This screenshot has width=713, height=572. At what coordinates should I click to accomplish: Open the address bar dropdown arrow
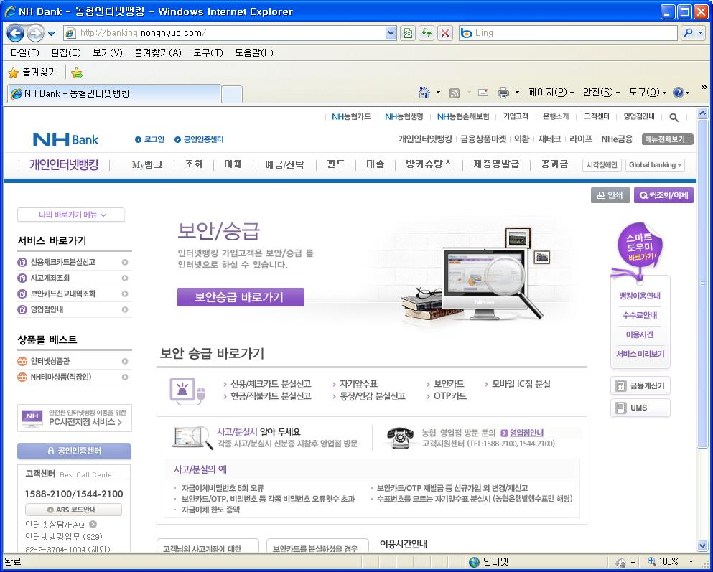click(x=391, y=33)
